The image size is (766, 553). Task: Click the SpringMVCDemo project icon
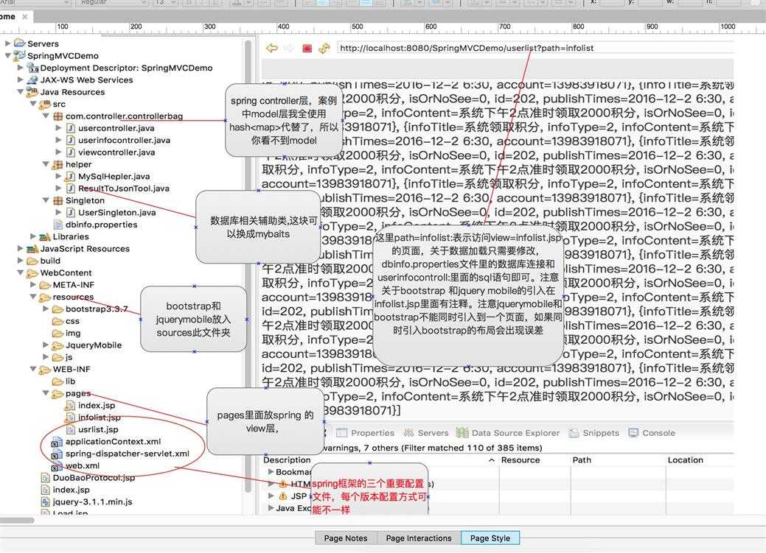coord(20,56)
